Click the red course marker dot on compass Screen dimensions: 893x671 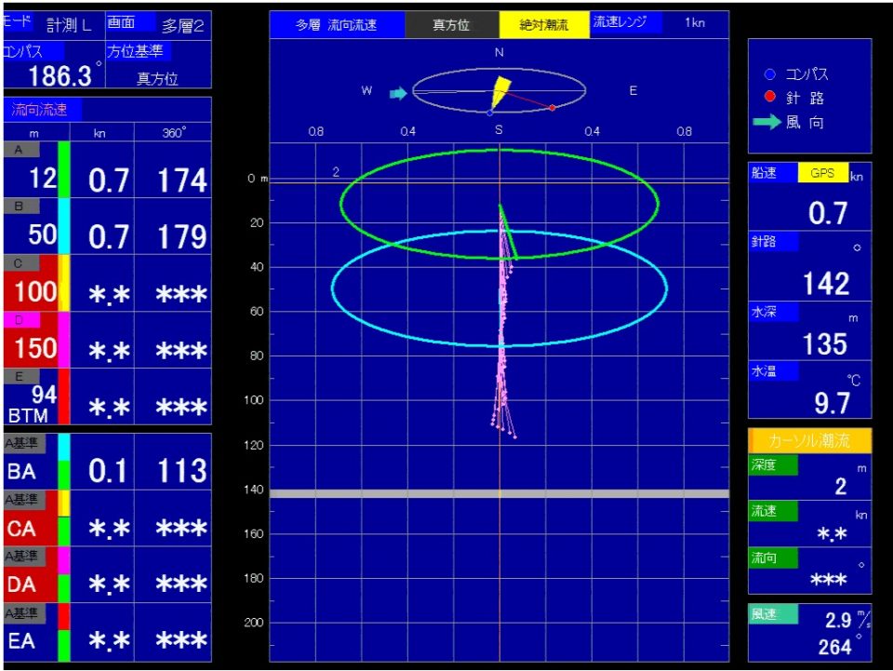coord(553,108)
